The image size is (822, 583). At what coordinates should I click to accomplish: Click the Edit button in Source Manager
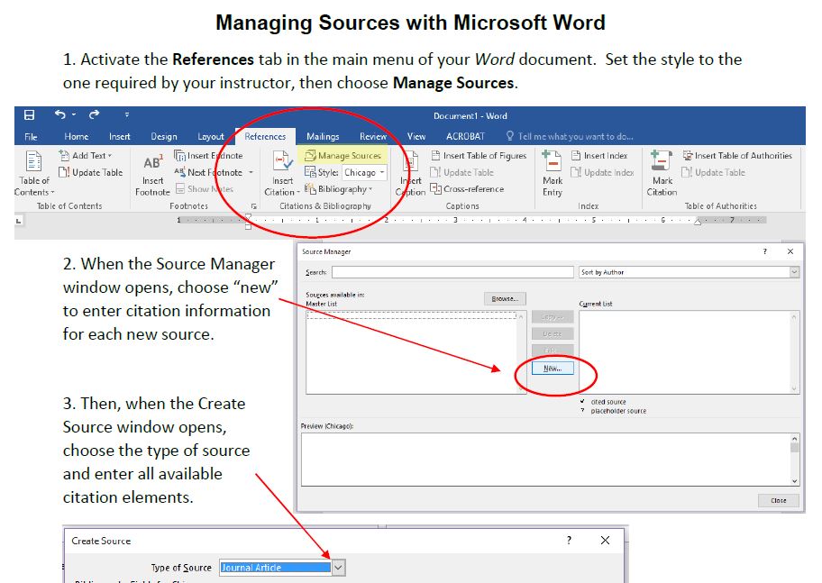pos(552,351)
